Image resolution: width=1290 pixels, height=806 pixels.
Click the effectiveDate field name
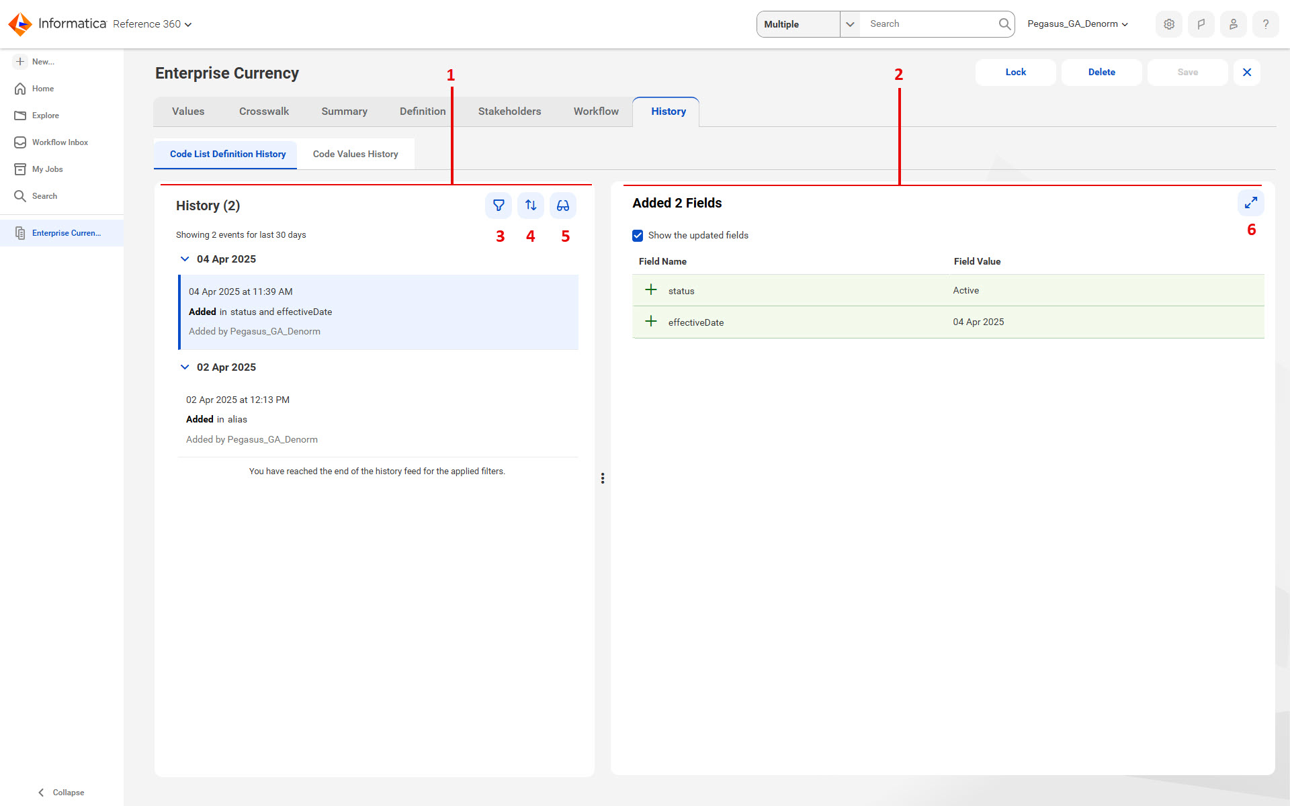click(x=696, y=322)
